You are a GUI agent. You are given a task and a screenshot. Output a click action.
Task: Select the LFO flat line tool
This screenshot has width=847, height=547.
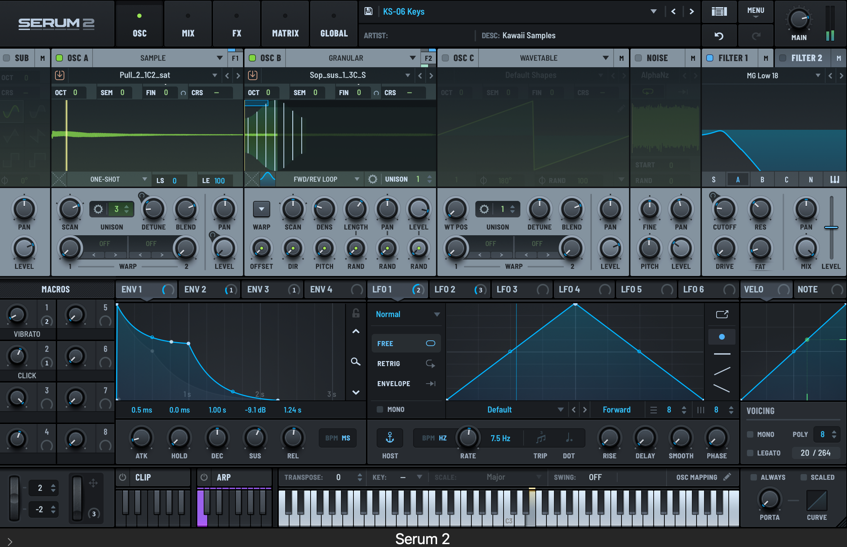coord(722,354)
